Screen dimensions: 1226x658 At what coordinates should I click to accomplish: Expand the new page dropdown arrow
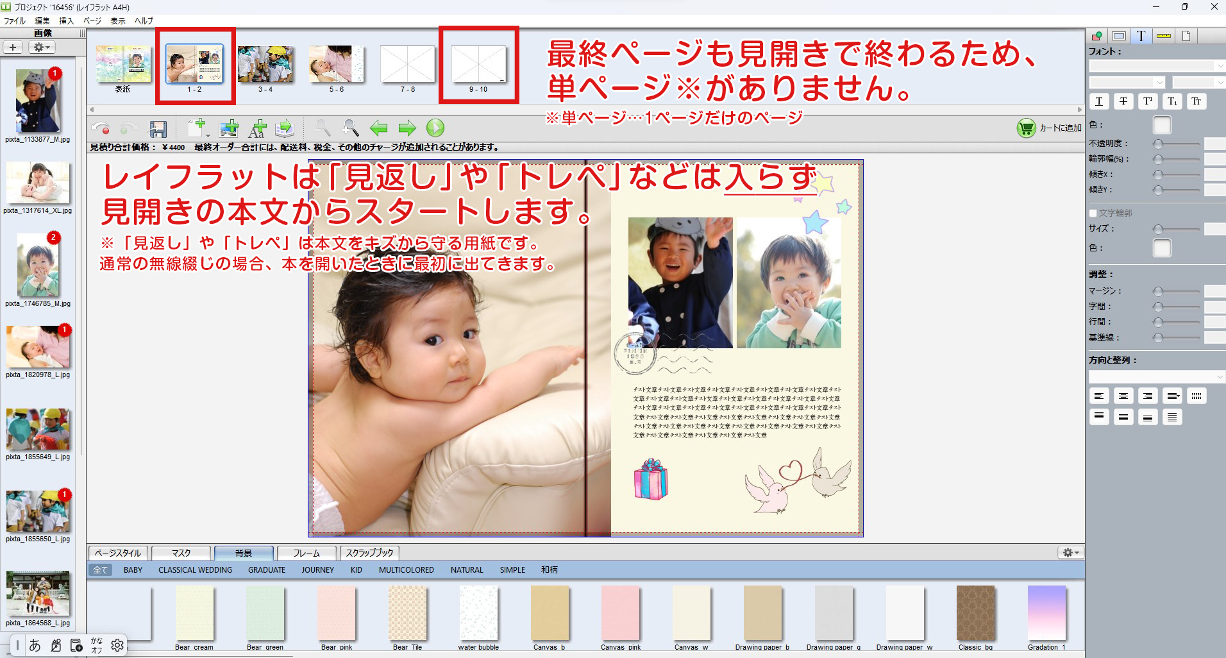coord(208,135)
